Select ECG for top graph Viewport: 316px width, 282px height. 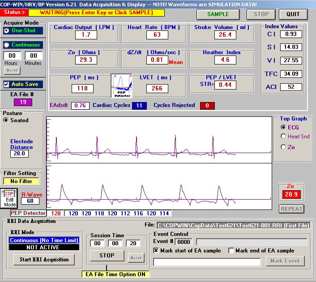[283, 128]
